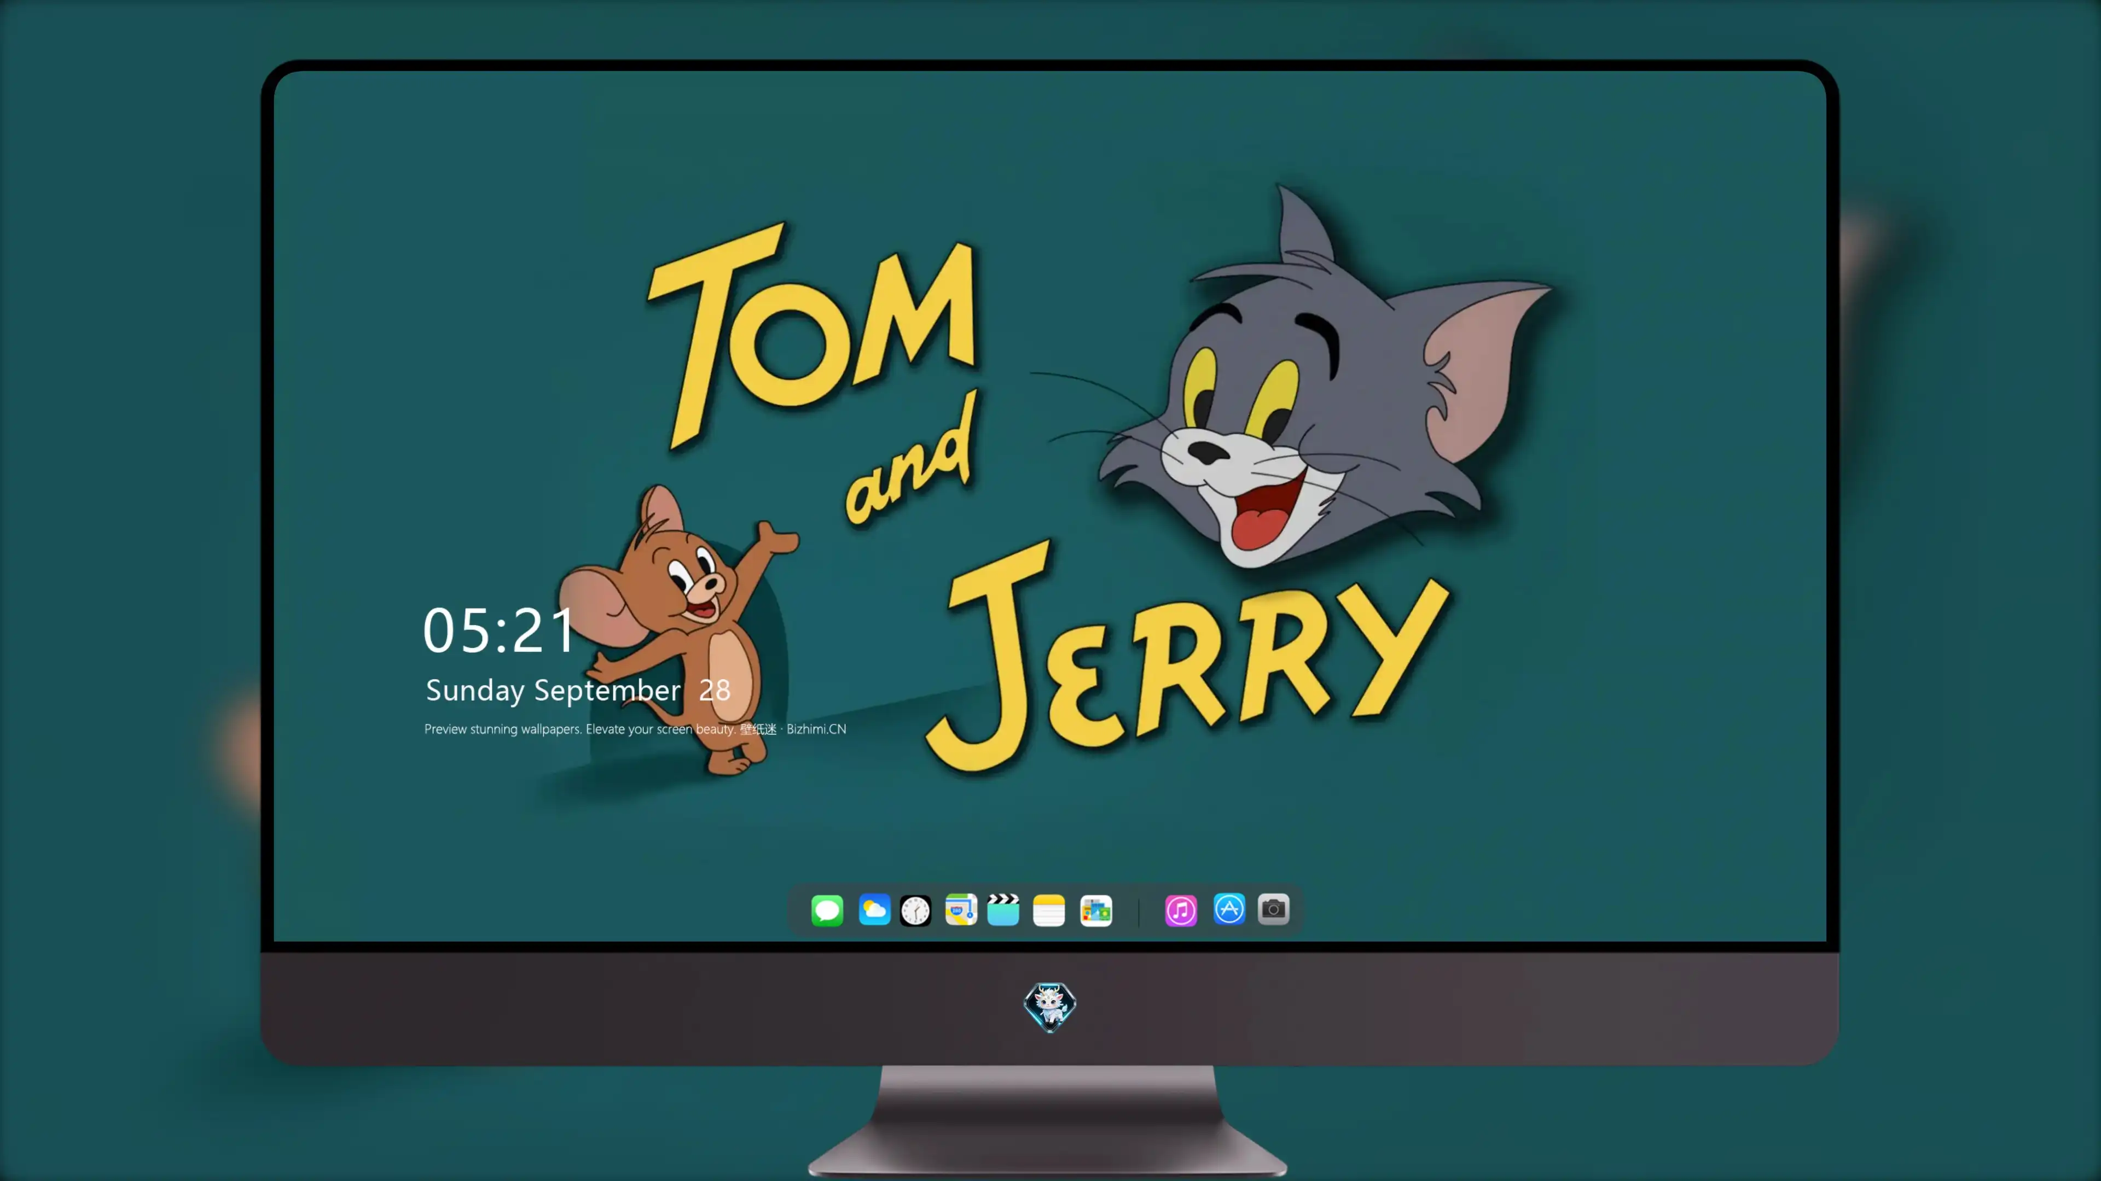Open the Videos clapperboard app icon
This screenshot has width=2101, height=1181.
pos(1003,910)
